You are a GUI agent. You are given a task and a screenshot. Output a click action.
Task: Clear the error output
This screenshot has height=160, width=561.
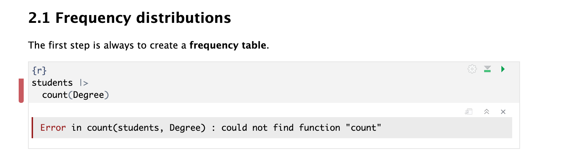[x=503, y=112]
